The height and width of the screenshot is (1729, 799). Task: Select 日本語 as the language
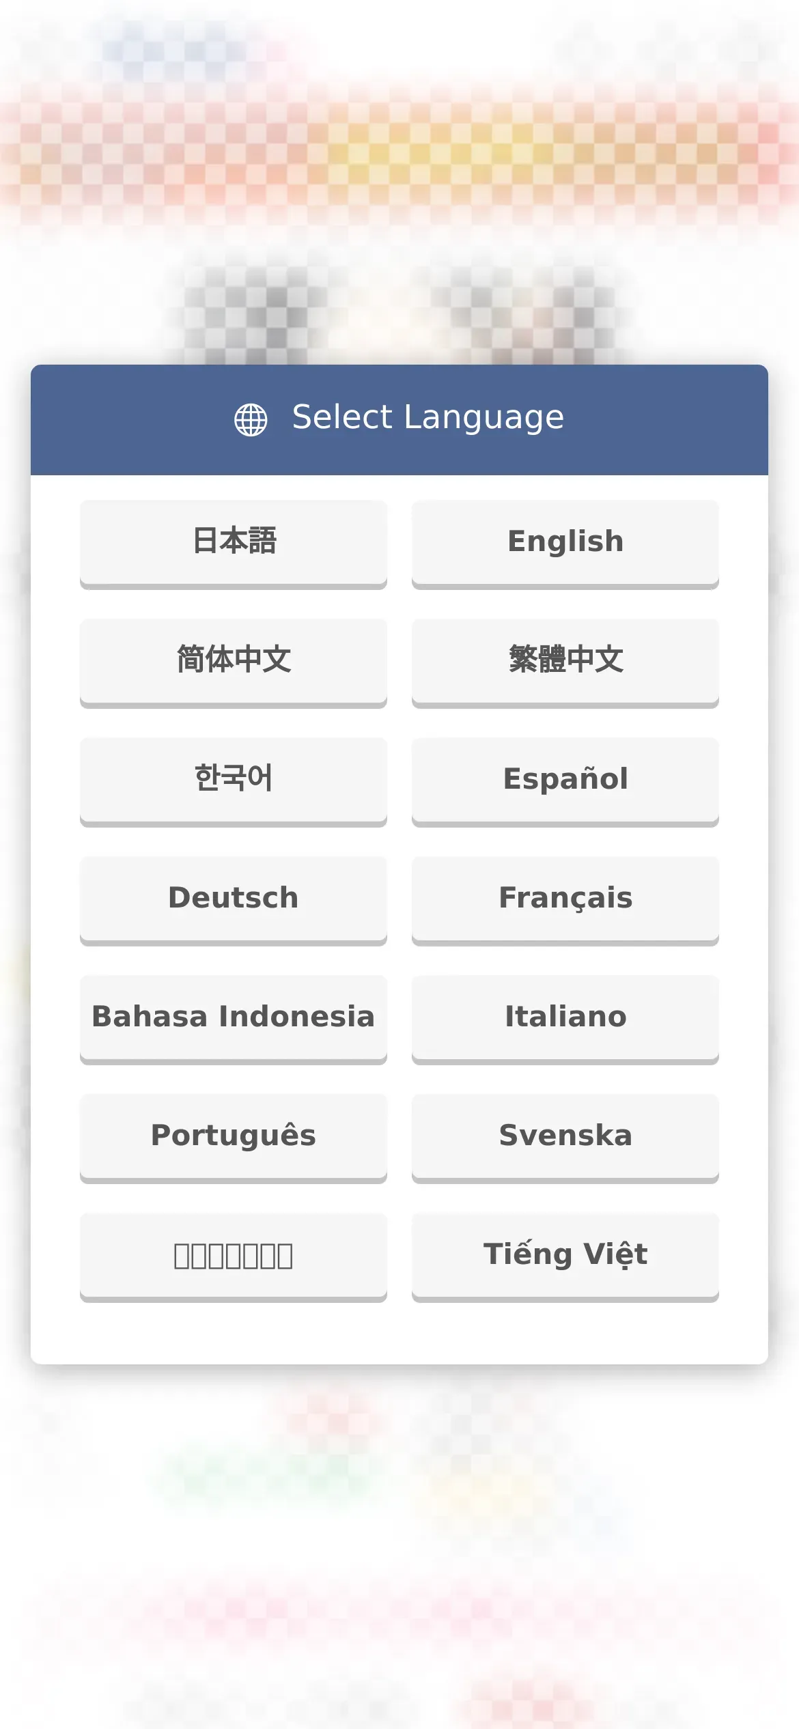pos(234,544)
